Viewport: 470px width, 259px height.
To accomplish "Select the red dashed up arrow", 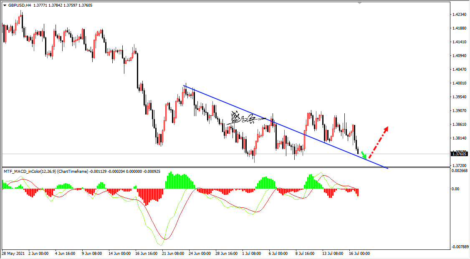I will click(379, 142).
